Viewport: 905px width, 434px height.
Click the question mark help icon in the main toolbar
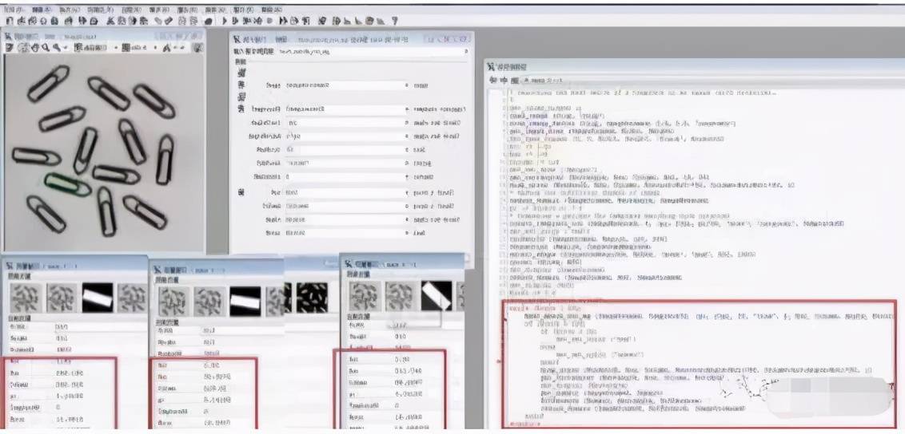[x=395, y=21]
